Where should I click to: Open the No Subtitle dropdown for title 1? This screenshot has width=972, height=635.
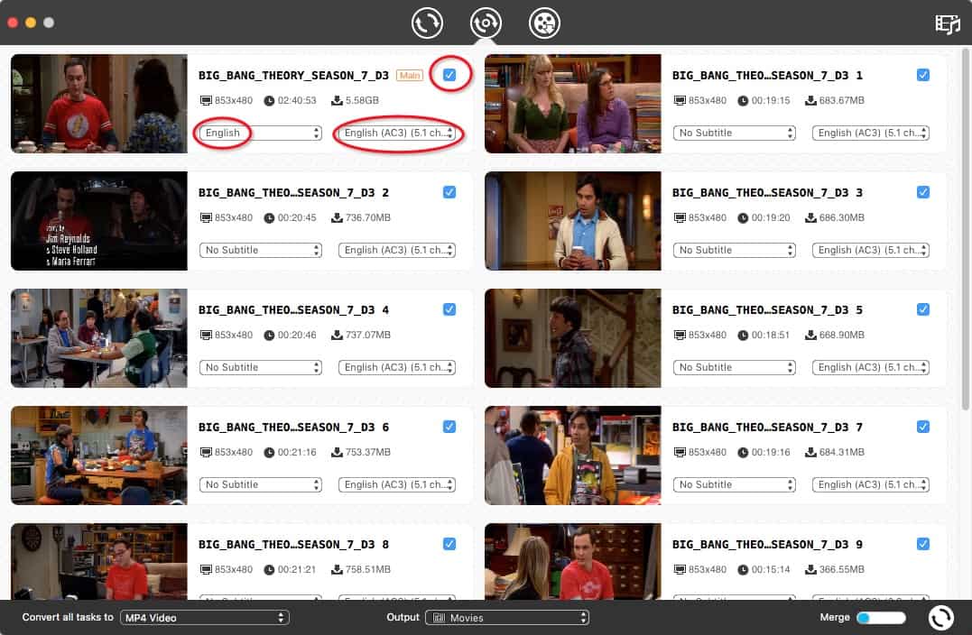pos(734,133)
